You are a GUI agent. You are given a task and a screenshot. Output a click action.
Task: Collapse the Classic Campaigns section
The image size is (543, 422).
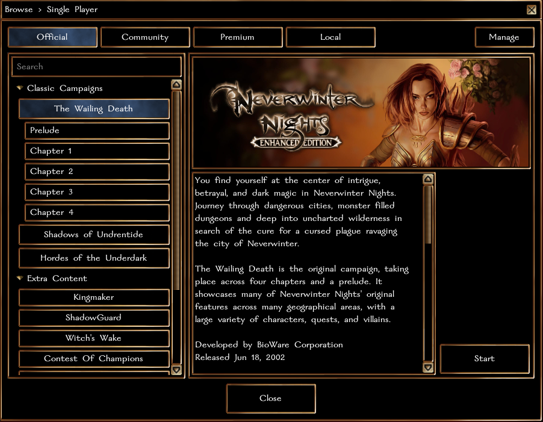(x=20, y=88)
